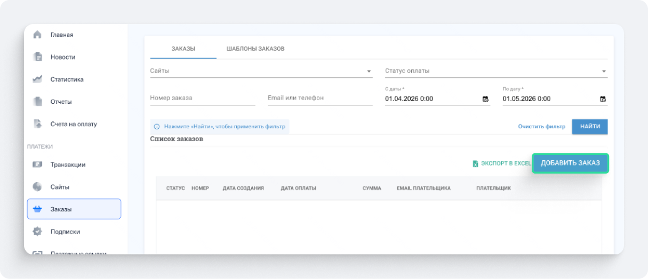
Task: Expand the Статус оплаты dropdown
Action: tap(604, 71)
